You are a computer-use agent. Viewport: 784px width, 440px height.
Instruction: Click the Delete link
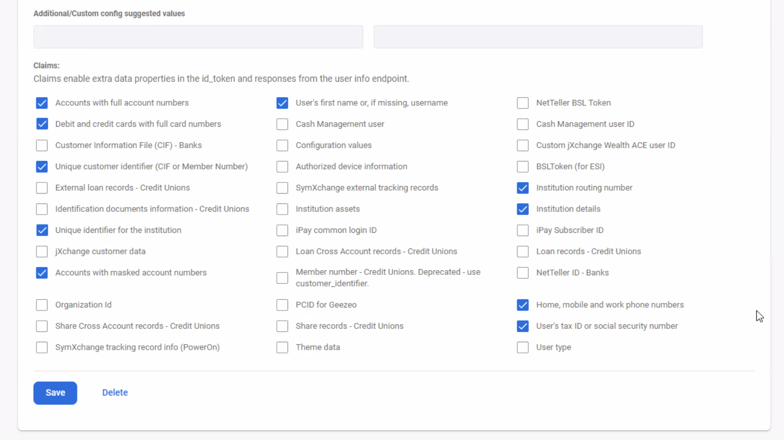click(x=115, y=393)
